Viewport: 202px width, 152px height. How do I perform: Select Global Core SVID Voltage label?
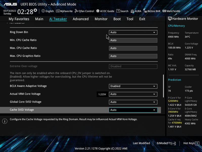26,102
